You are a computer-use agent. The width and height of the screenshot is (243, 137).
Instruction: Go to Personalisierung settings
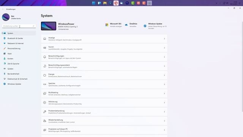[x=19, y=48]
